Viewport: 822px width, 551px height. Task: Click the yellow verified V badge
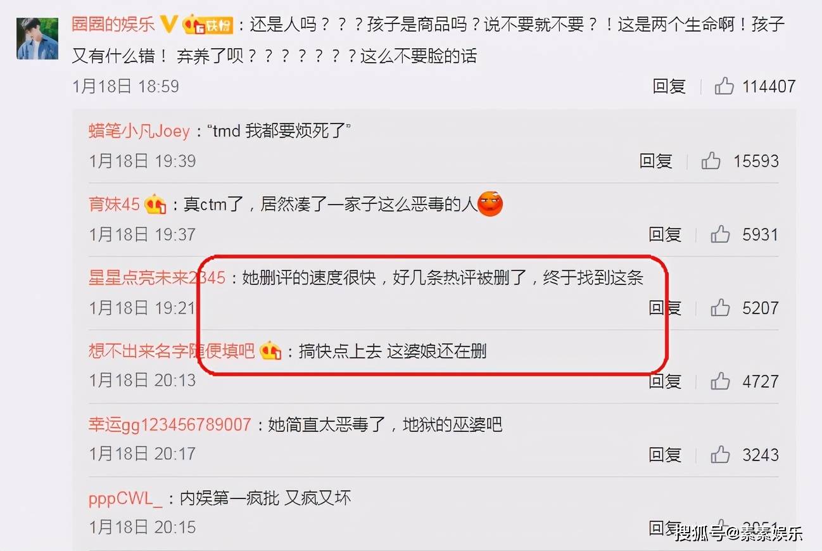[x=168, y=25]
